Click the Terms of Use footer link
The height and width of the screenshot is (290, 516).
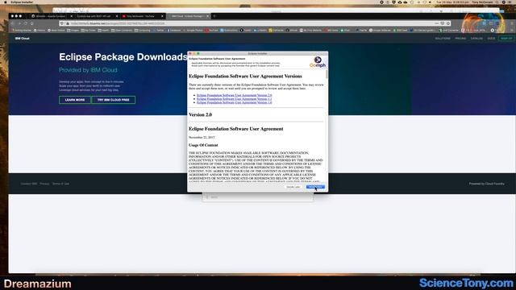click(x=60, y=184)
